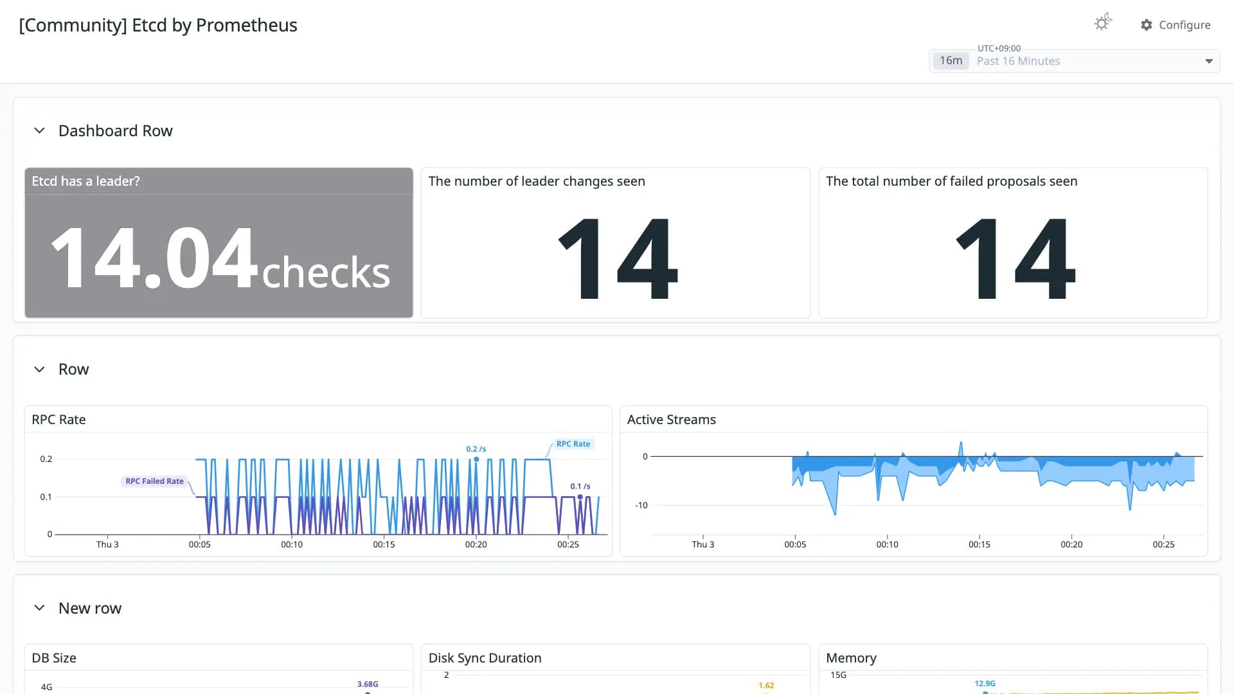This screenshot has height=694, width=1234.
Task: Open the time range dropdown arrow
Action: (1209, 61)
